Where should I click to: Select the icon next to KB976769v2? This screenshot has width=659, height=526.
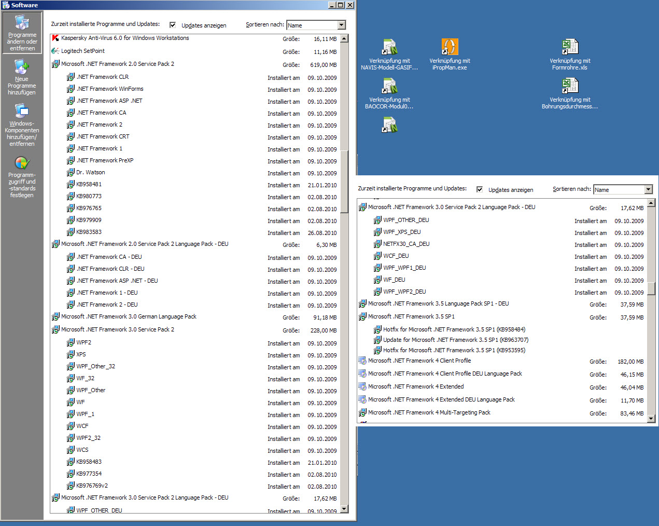[71, 486]
